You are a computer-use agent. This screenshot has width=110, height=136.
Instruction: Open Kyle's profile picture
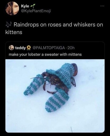tap(12, 8)
